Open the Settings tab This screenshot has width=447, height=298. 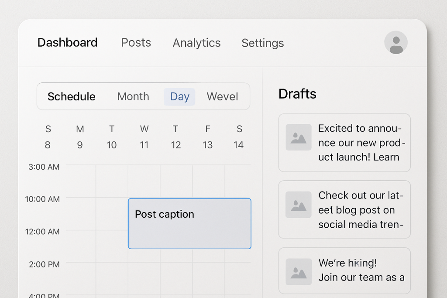click(x=262, y=43)
